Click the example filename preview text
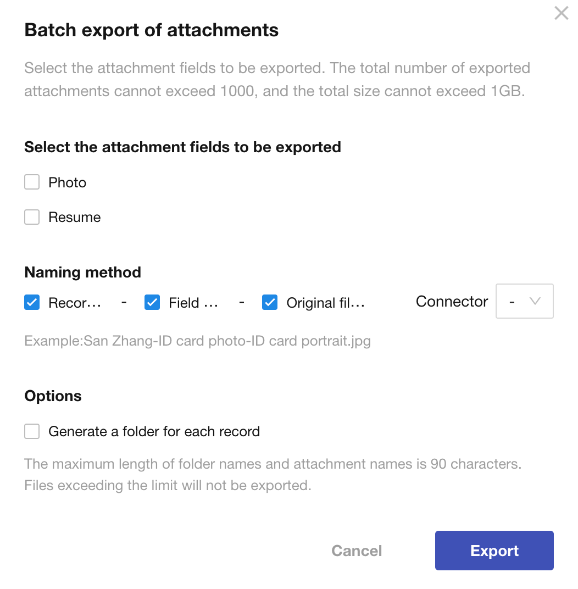The height and width of the screenshot is (589, 578). pos(198,341)
